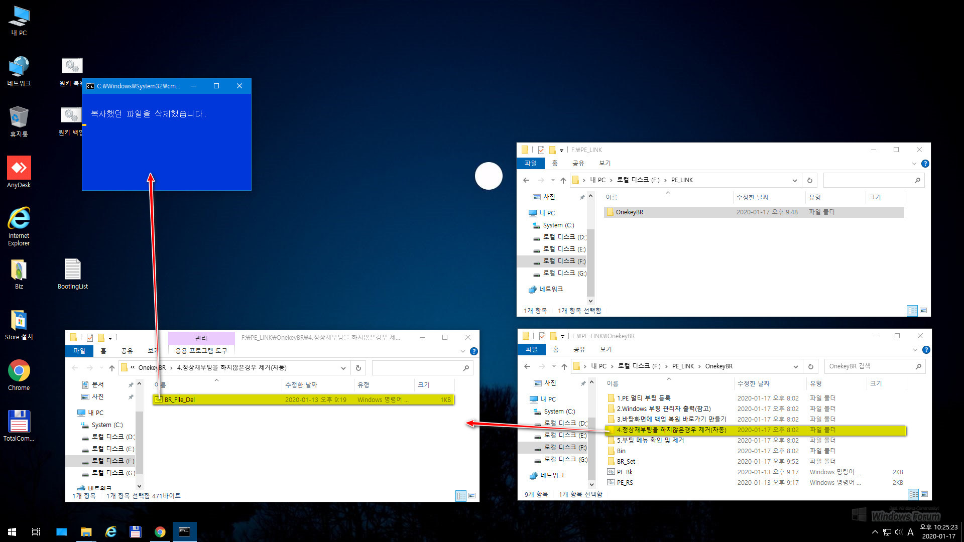Open Chrome desktop shortcut
Screen dimensions: 964x542
[19, 375]
